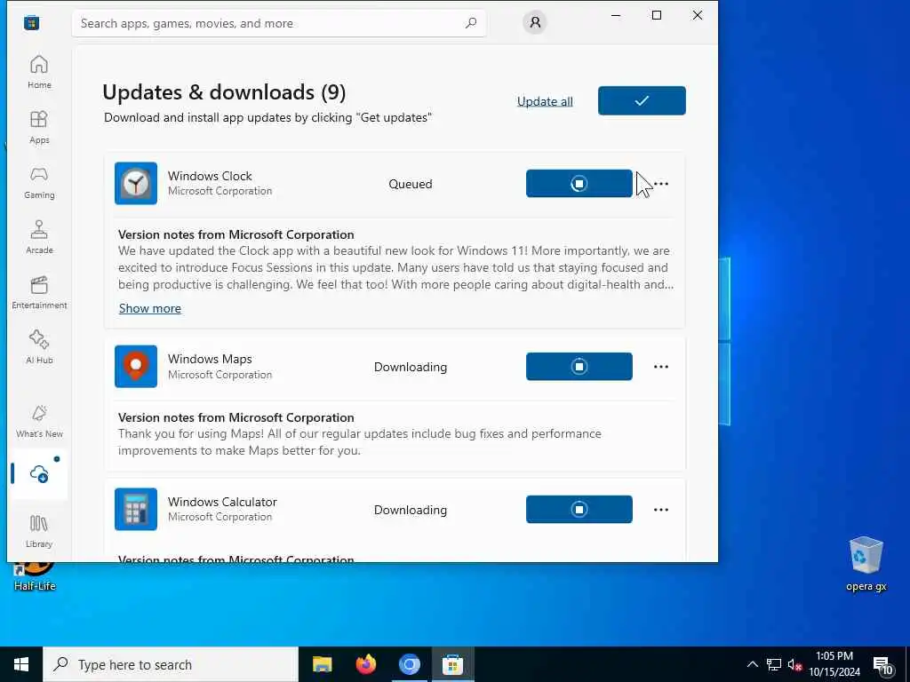Click the Microsoft Store taskbar icon
The width and height of the screenshot is (910, 682).
452,664
